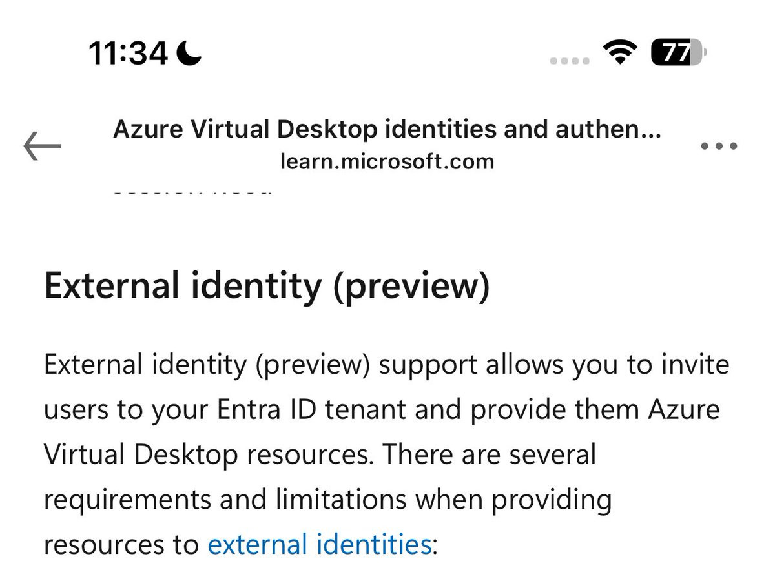Click the 'External identity (preview)' section heading

tap(267, 285)
